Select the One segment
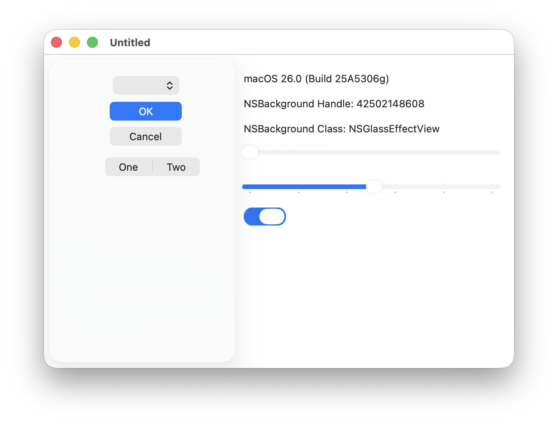The image size is (558, 426). pyautogui.click(x=129, y=167)
